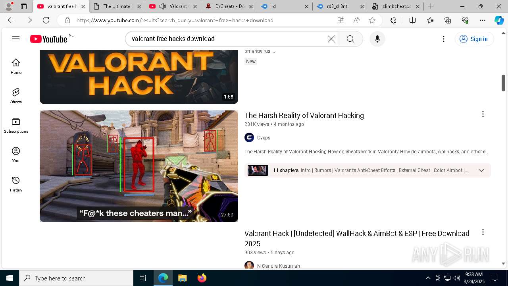Open options for Valorant Hack WallHack video
This screenshot has height=286, width=508.
(483, 232)
